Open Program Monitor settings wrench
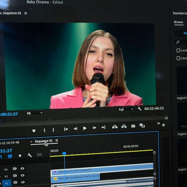The height and width of the screenshot is (187, 187). [x=139, y=109]
